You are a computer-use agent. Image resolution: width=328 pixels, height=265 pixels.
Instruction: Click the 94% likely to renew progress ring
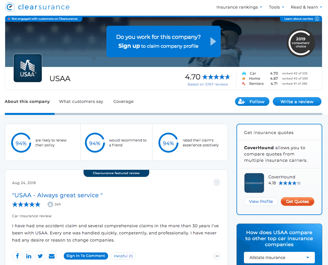point(21,142)
